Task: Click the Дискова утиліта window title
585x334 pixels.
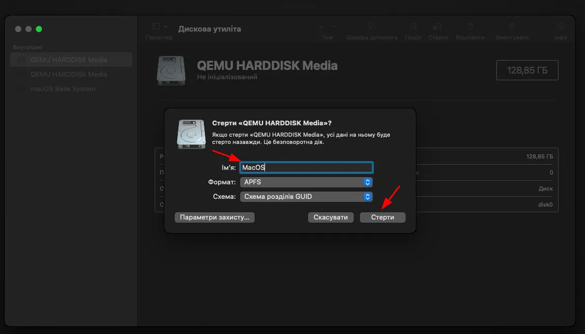Action: click(x=210, y=29)
